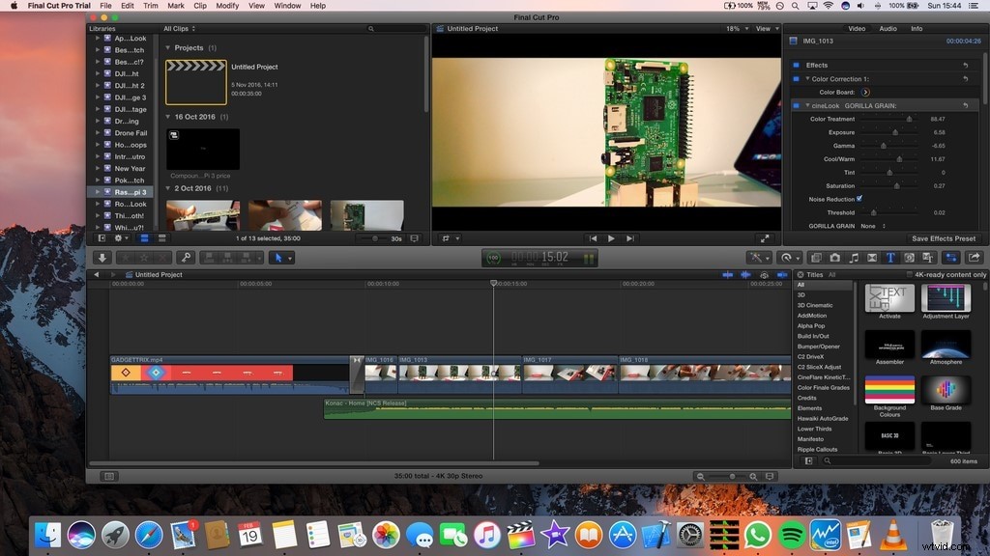Open the Music and Sound browser
990x556 pixels.
(854, 257)
